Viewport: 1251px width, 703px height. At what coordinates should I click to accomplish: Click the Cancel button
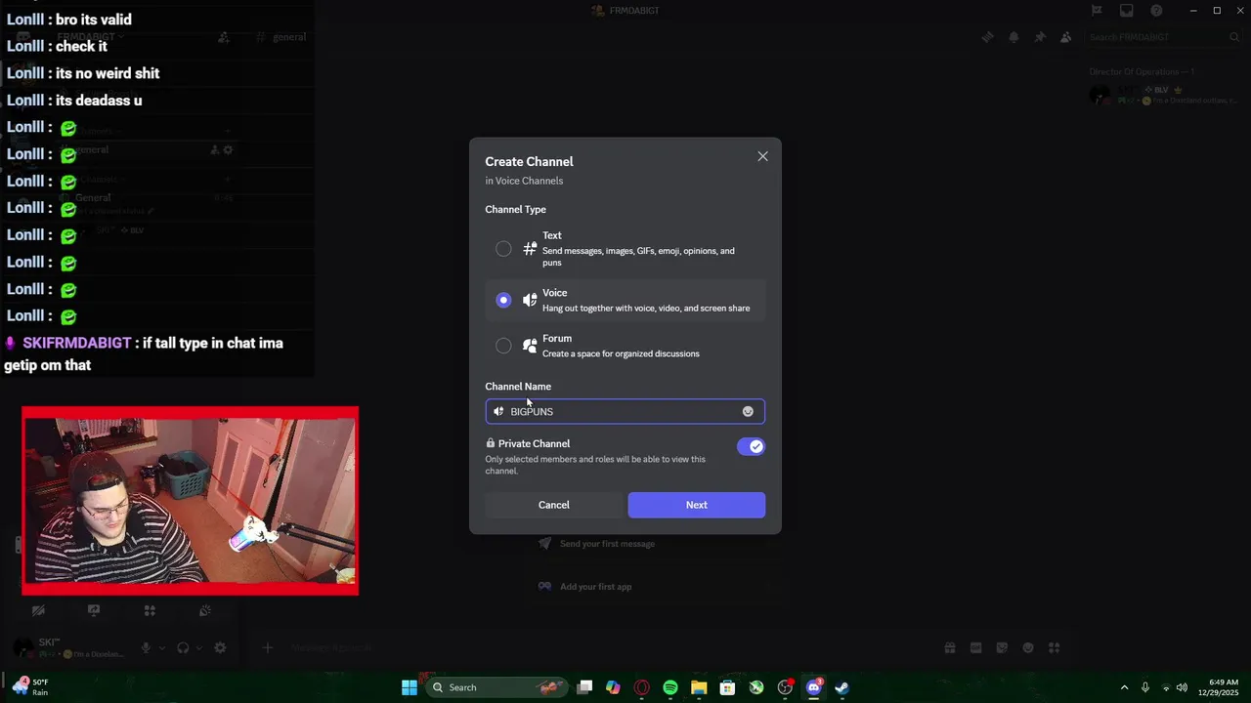tap(553, 505)
